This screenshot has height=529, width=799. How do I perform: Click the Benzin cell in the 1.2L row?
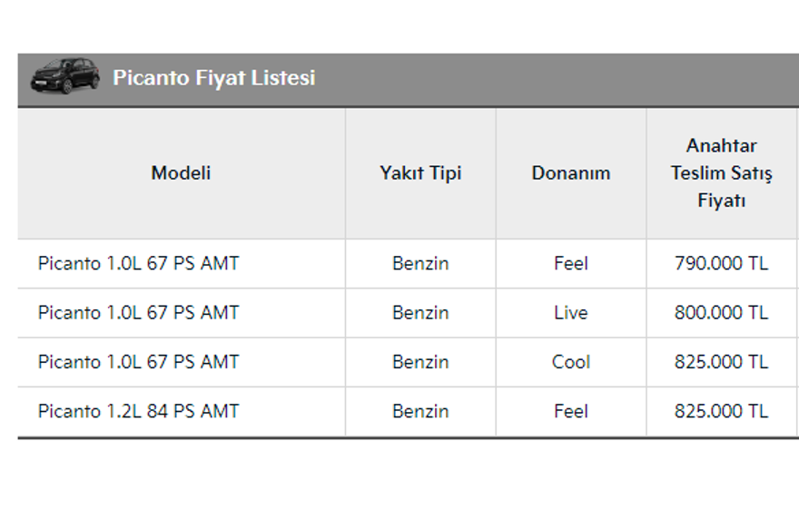pyautogui.click(x=420, y=411)
